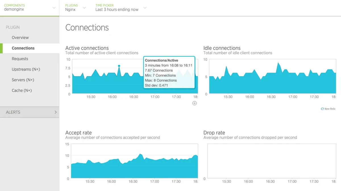This screenshot has width=341, height=191.
Task: Click 'Total number of idle client connections' subtitle
Action: click(238, 53)
